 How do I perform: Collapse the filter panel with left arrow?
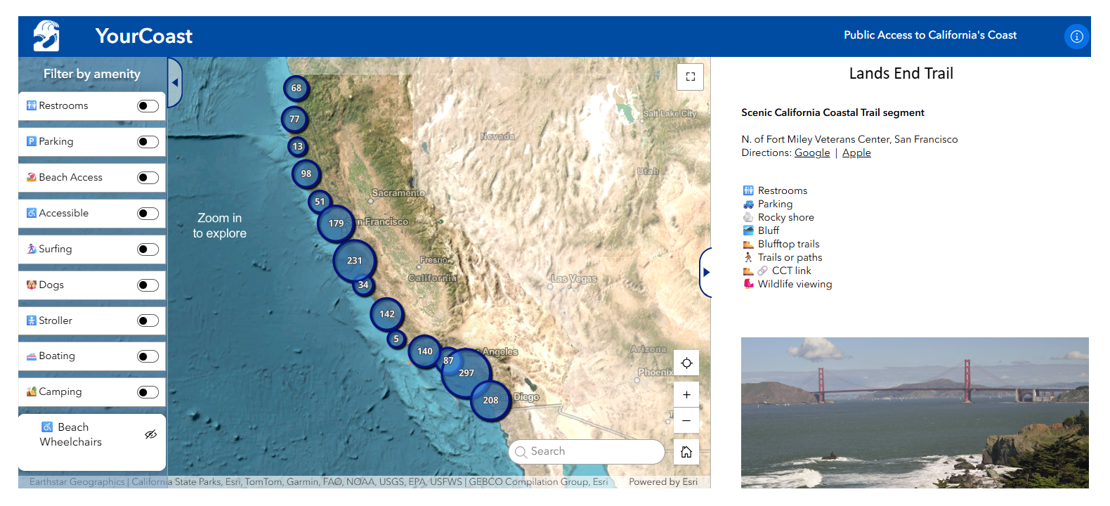(175, 83)
